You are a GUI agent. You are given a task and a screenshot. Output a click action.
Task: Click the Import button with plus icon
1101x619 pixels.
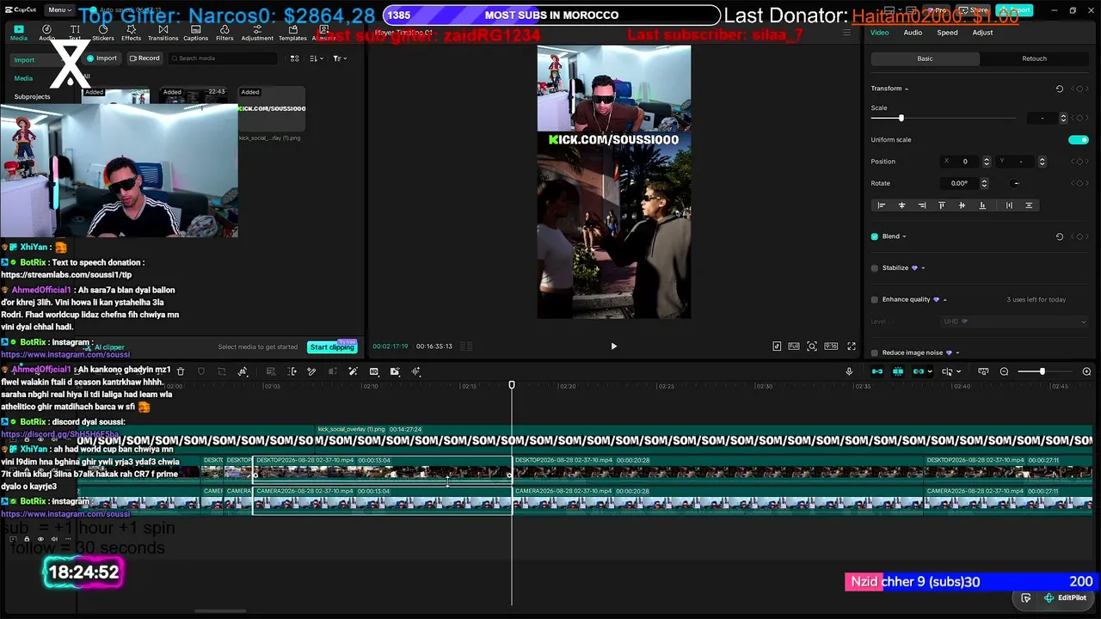pos(101,58)
